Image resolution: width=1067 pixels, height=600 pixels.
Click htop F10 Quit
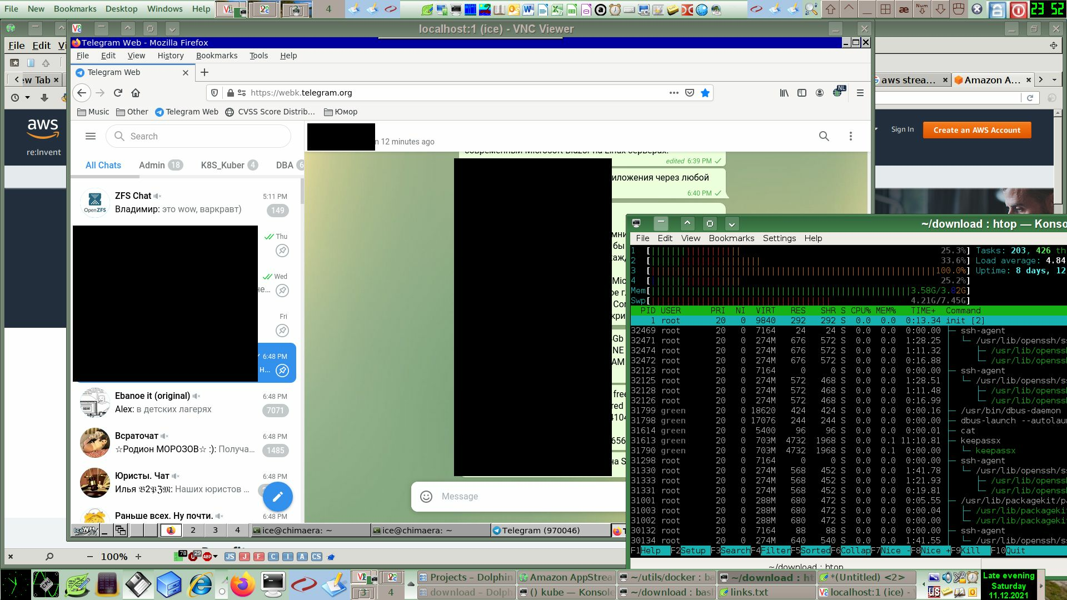(x=1009, y=551)
